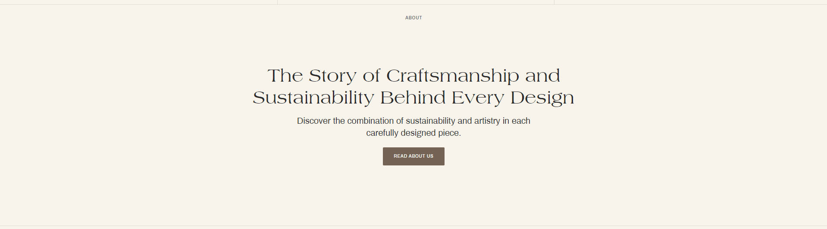Click the word piece ending the paragraph
Screen dimensions: 827x229
(x=449, y=133)
